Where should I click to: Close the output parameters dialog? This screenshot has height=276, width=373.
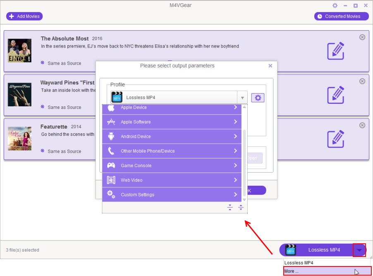[x=270, y=66]
